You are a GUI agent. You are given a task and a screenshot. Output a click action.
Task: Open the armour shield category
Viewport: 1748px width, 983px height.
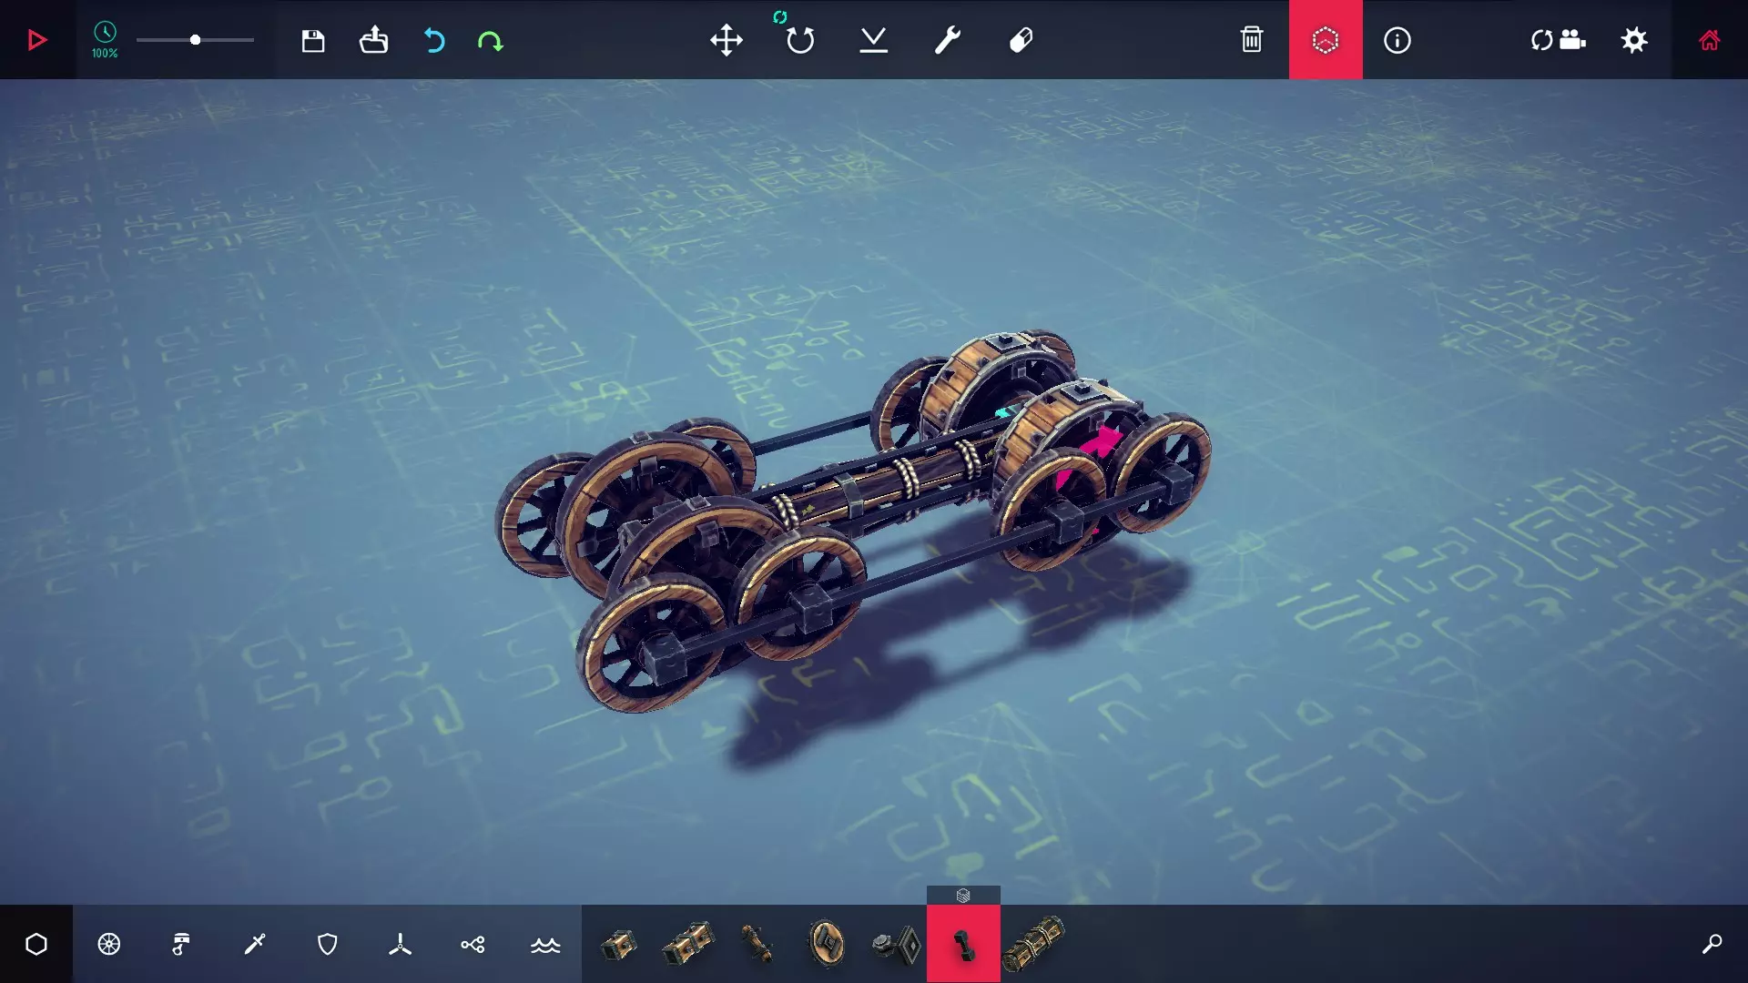tap(328, 944)
